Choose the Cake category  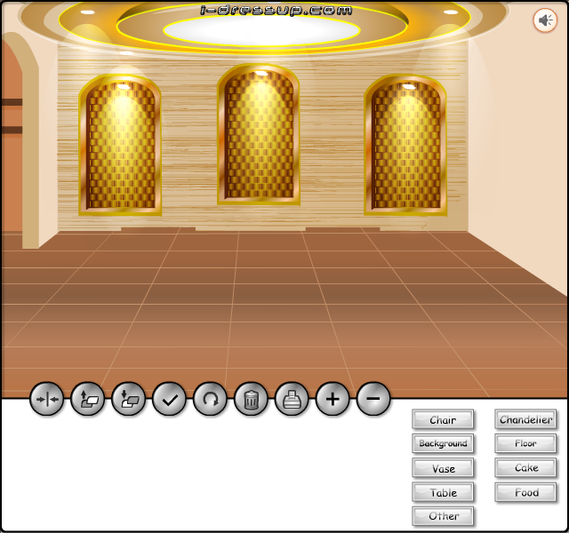pos(525,468)
